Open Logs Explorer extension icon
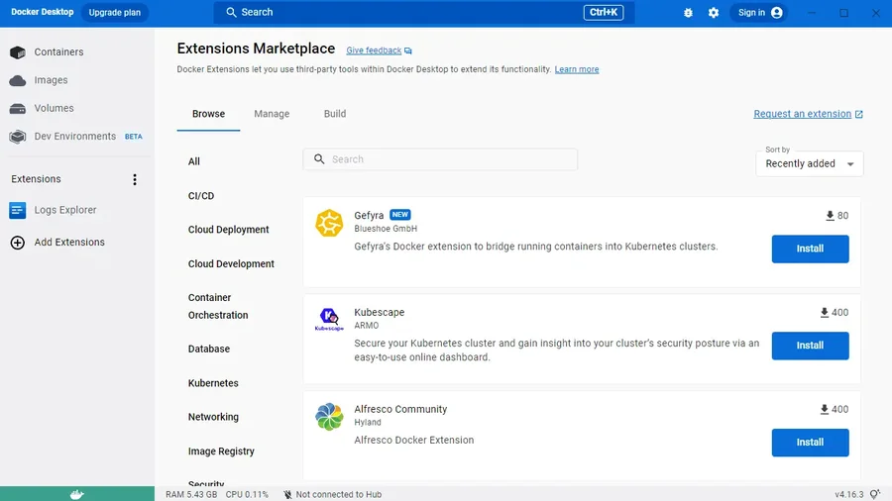892x501 pixels. pyautogui.click(x=18, y=210)
